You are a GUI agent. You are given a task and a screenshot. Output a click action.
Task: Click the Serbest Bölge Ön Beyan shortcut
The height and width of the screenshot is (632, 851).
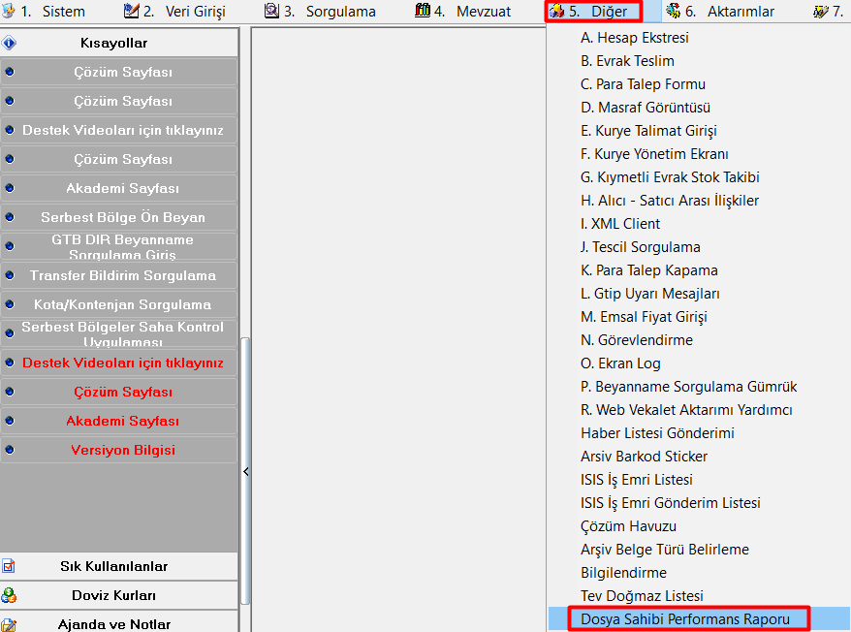point(123,217)
